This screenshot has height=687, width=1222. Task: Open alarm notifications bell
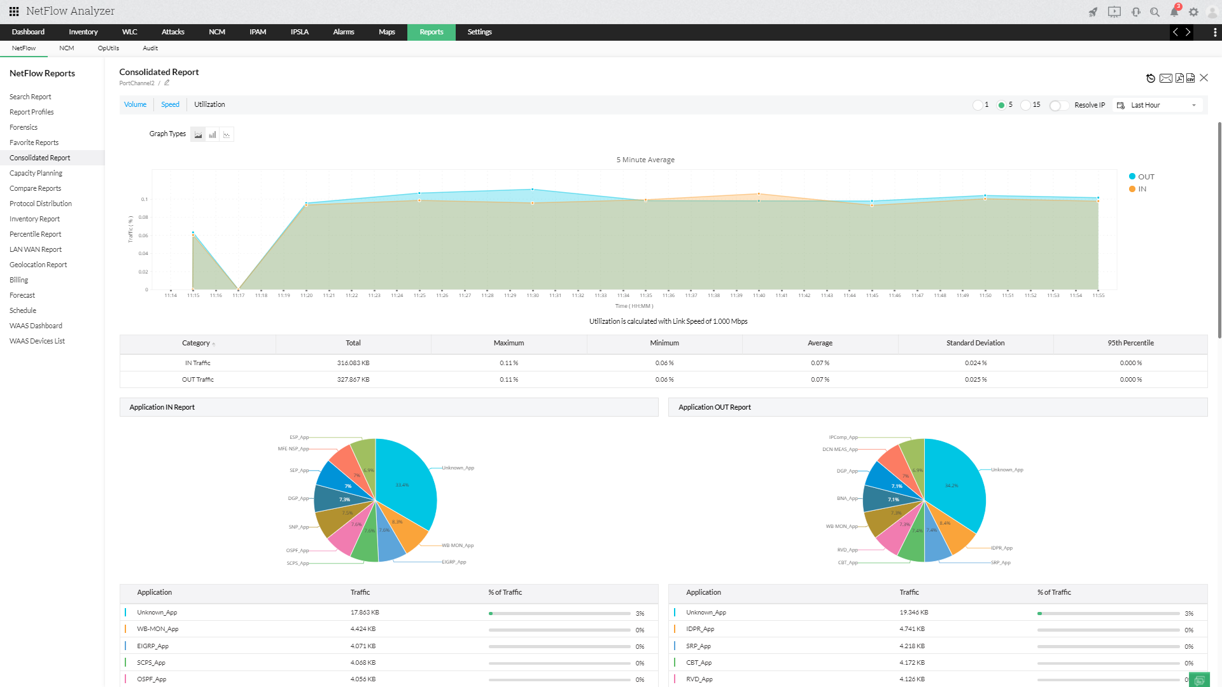pyautogui.click(x=1174, y=12)
